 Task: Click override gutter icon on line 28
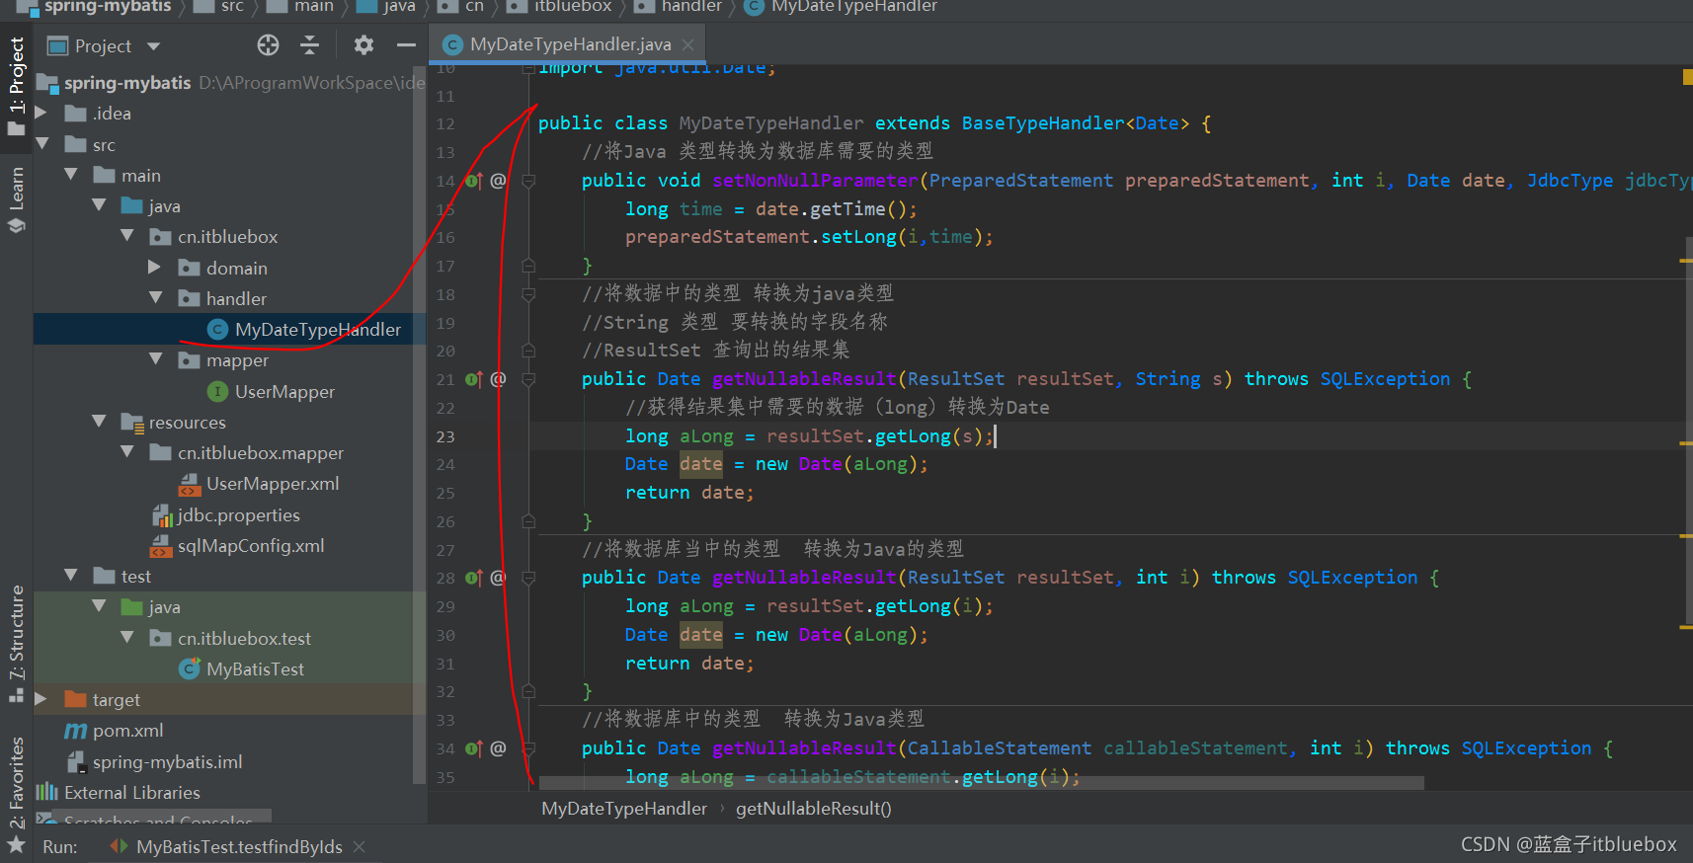click(x=474, y=578)
